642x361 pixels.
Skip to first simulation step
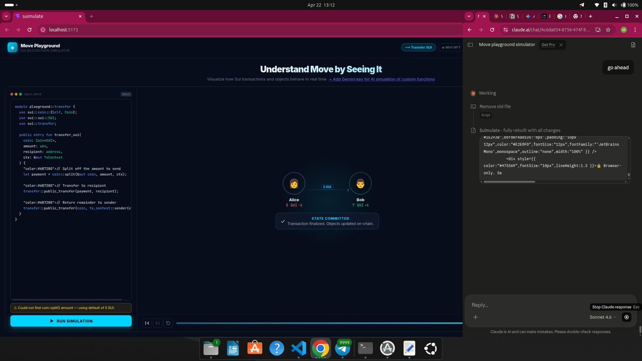147,322
